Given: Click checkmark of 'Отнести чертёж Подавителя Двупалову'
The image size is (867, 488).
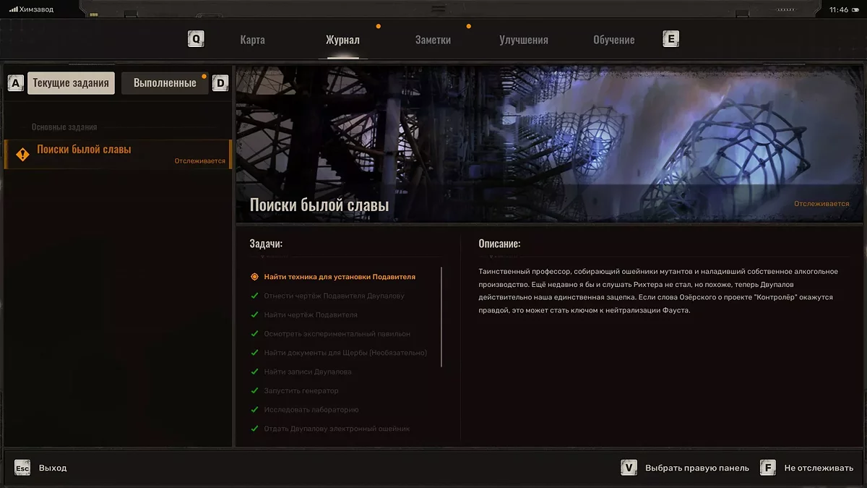Looking at the screenshot, I should click(254, 296).
